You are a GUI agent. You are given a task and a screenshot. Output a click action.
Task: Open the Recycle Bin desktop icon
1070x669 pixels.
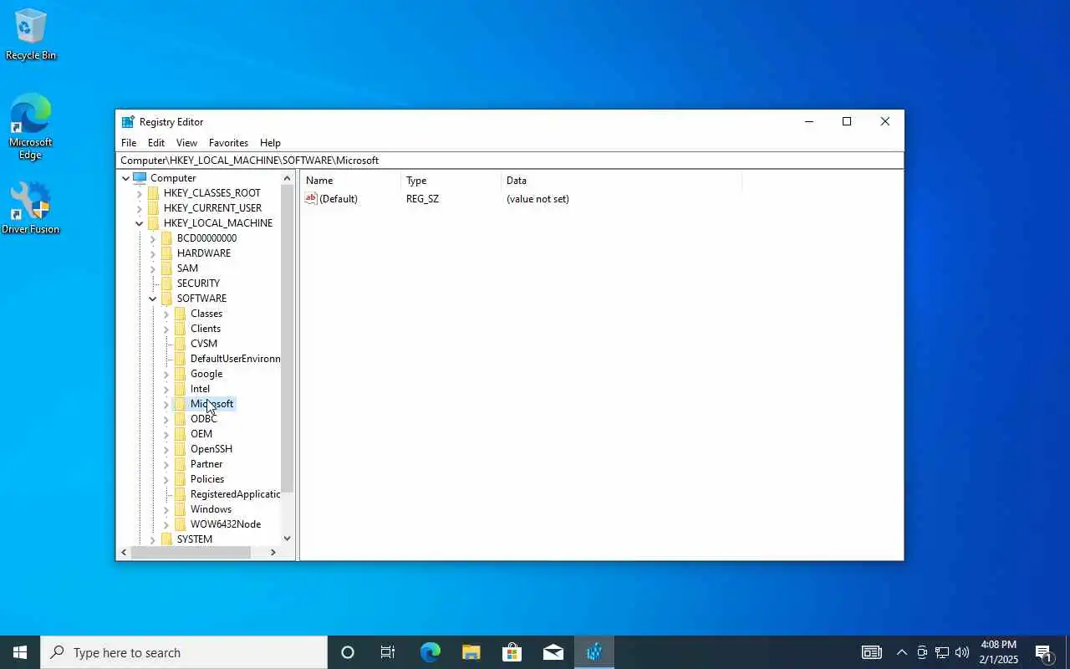pos(30,34)
